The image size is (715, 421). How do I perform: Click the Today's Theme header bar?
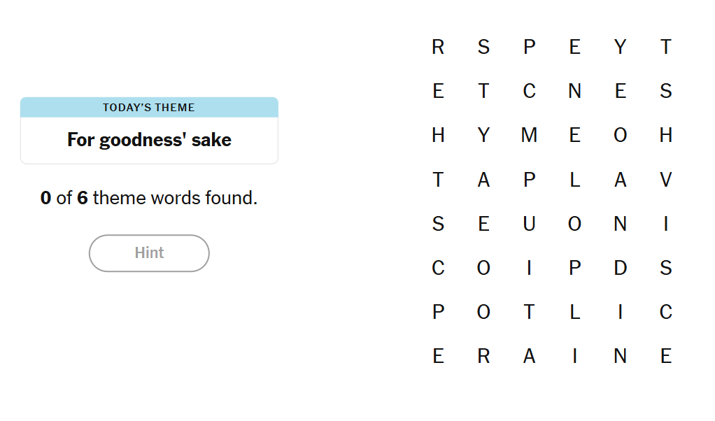149,108
